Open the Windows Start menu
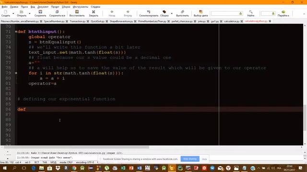Viewport: 307px width, 172px height. click(4, 168)
